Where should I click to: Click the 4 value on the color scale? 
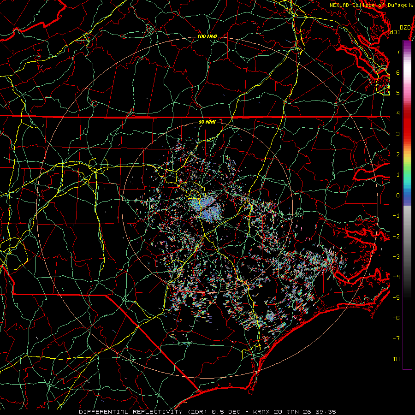coord(398,113)
